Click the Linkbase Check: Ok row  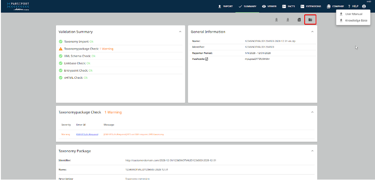(120, 63)
